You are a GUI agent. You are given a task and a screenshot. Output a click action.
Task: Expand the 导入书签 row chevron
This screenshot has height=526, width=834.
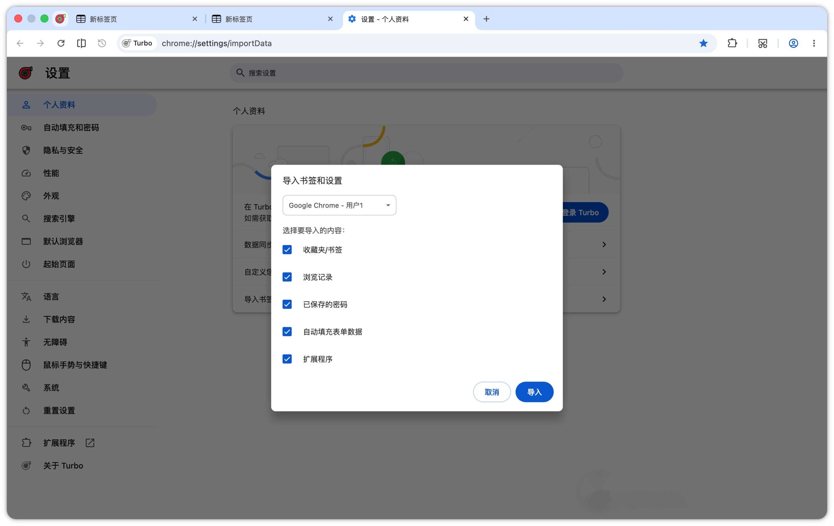coord(604,299)
